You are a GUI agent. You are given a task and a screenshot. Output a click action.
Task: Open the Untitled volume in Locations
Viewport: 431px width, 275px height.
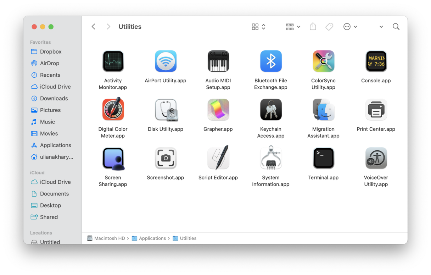pos(45,242)
